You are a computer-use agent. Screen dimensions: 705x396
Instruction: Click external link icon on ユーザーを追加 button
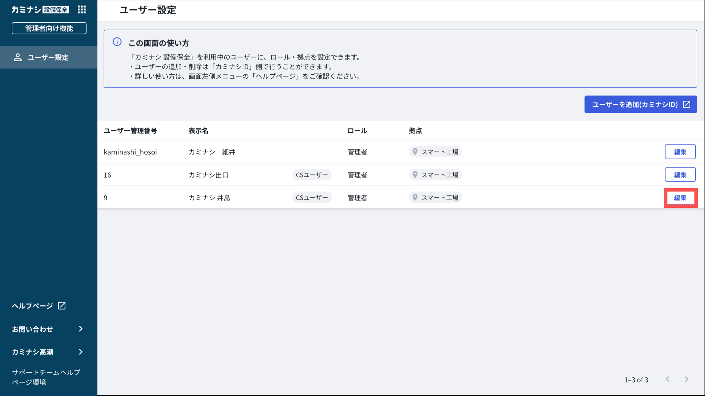(x=687, y=104)
